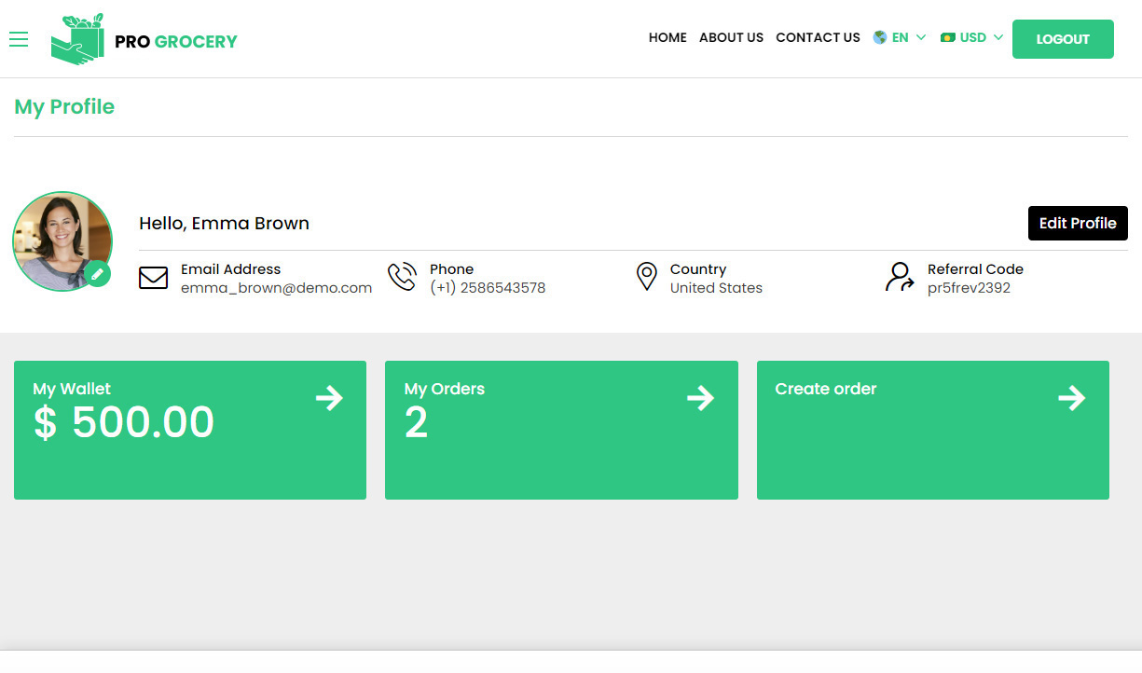Open the EN language dropdown
Viewport: 1142px width, 673px height.
click(x=900, y=38)
